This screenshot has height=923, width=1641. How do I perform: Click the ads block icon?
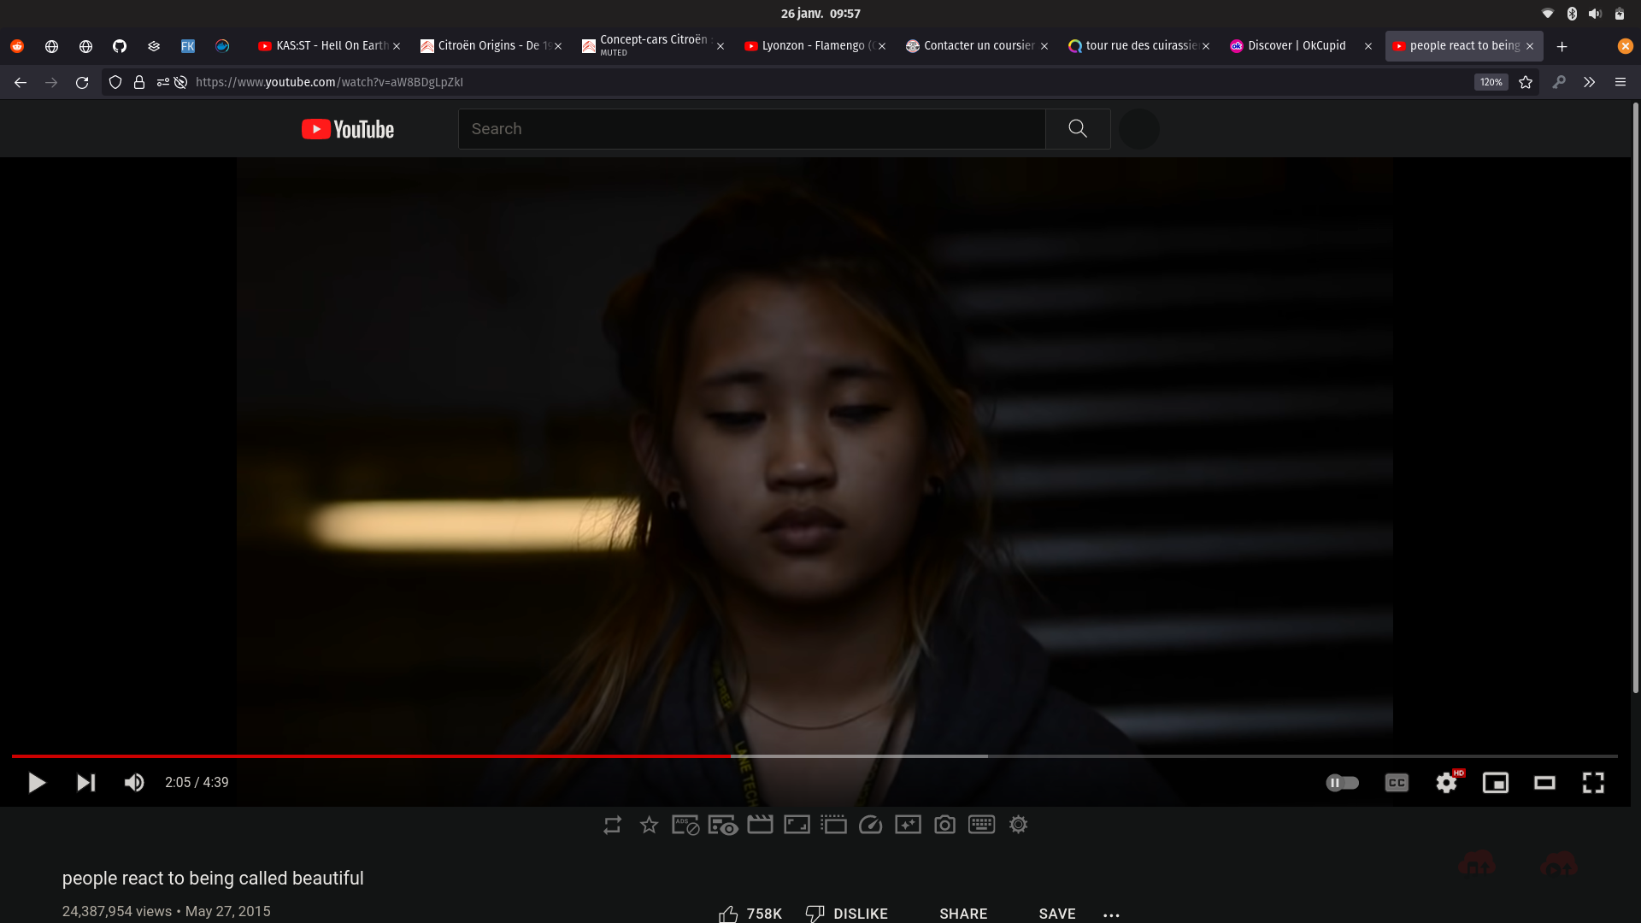coord(685,825)
